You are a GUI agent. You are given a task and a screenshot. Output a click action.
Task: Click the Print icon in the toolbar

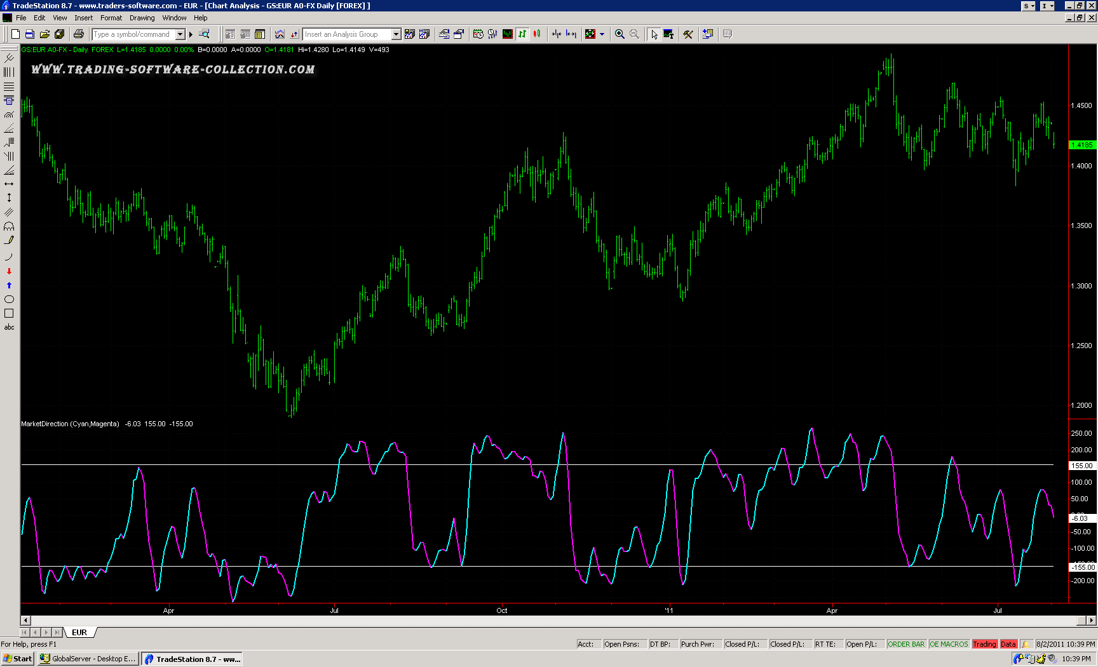(79, 34)
